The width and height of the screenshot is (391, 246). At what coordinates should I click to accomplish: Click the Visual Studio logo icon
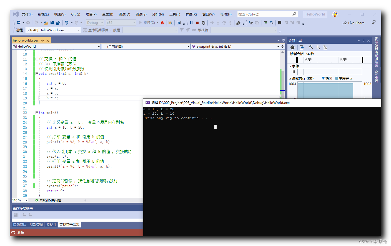(16, 14)
